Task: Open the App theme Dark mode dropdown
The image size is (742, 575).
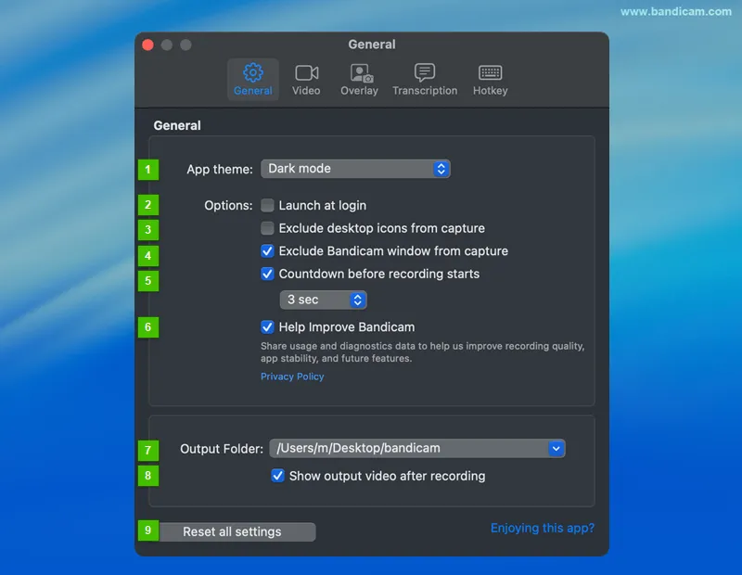Action: [355, 169]
